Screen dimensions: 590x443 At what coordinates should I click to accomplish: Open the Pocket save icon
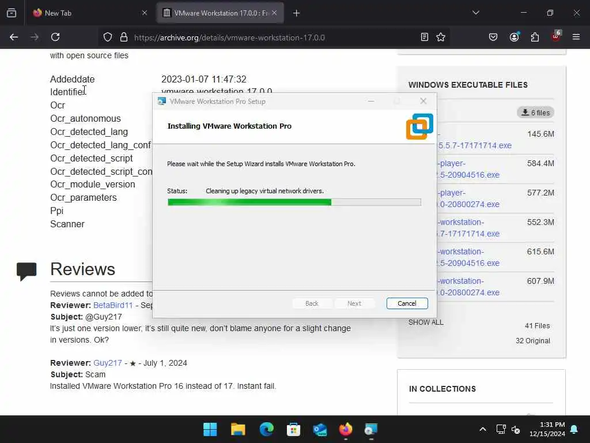coord(493,37)
